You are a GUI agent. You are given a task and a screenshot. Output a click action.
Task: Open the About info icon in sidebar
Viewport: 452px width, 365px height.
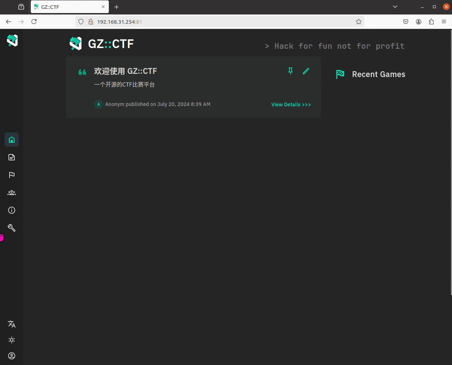pyautogui.click(x=12, y=210)
